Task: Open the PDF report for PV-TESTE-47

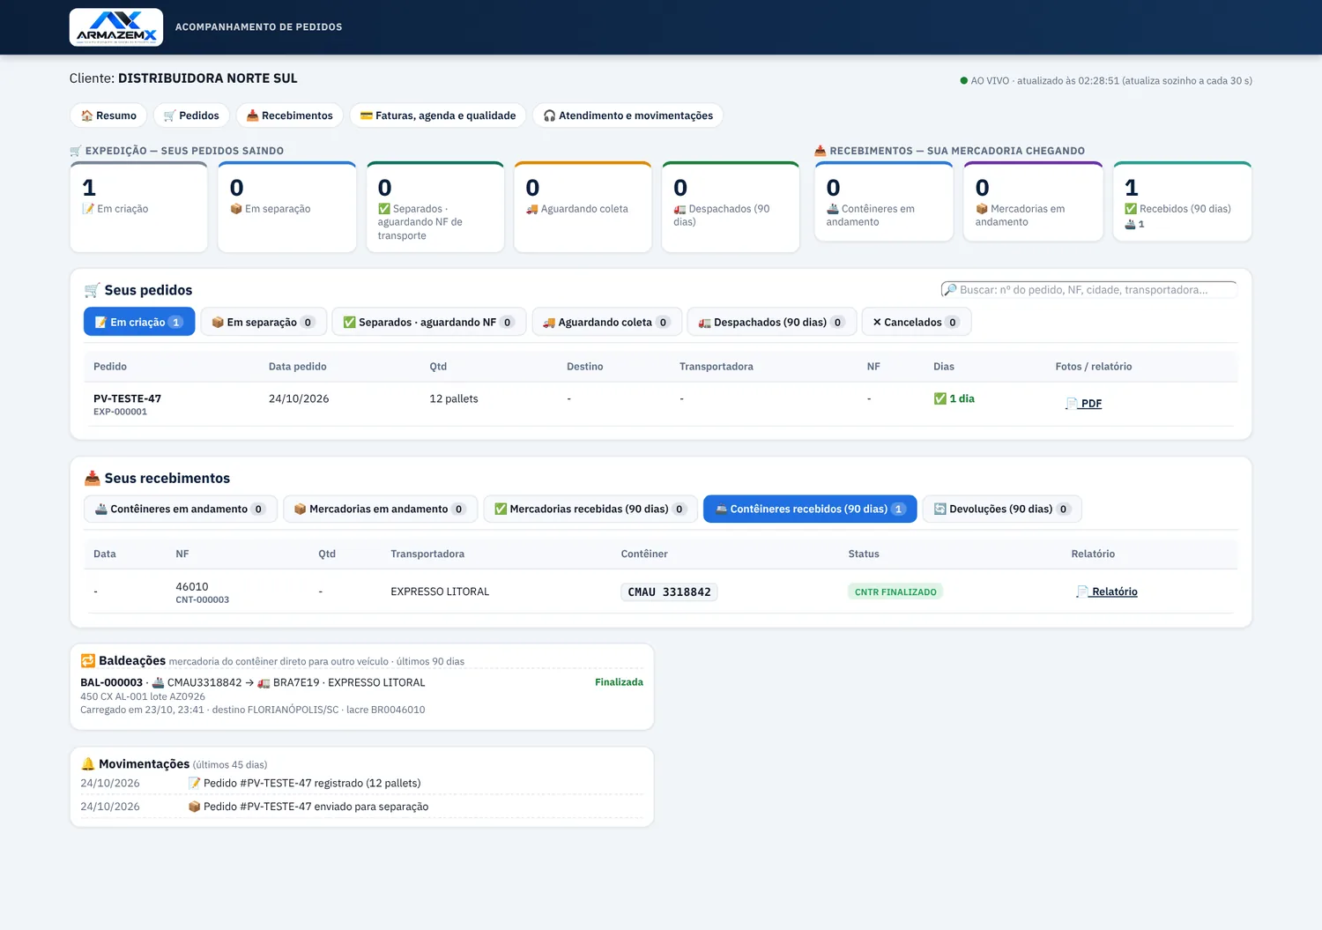Action: tap(1084, 404)
